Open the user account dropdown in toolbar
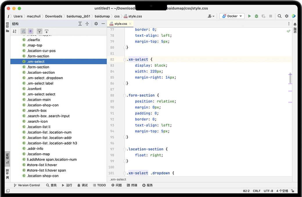Screen dimensions: 302x197 211,16
